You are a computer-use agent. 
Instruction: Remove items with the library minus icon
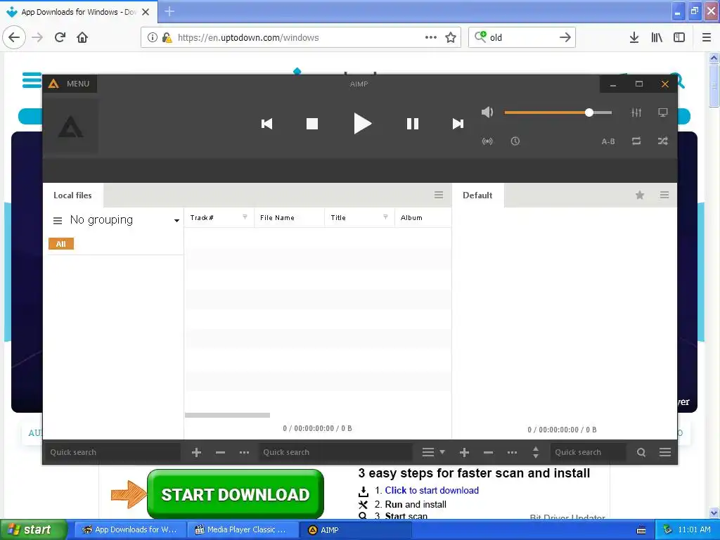220,452
